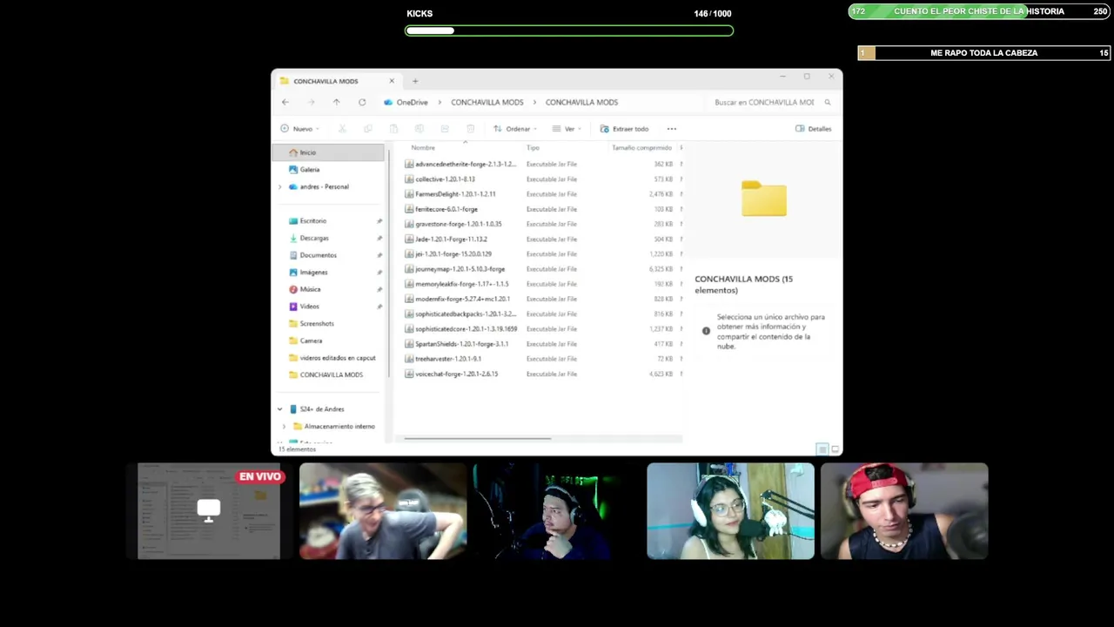The image size is (1114, 627).
Task: Sort by the Tipo column header
Action: [533, 148]
